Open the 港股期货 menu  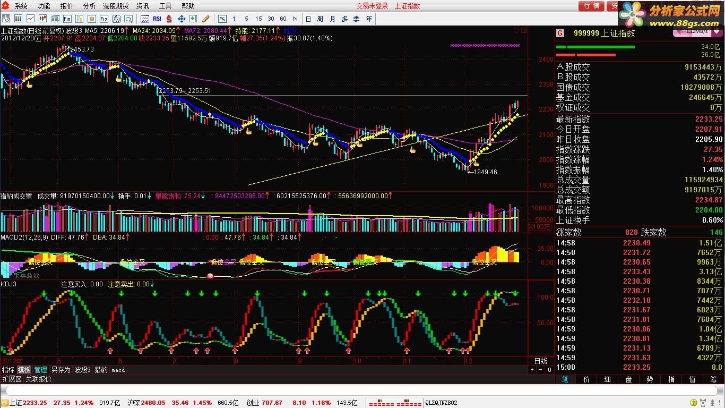(x=116, y=6)
